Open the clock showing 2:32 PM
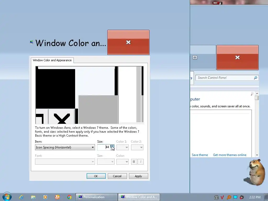Viewport: 268px width, 201px height. pos(255,197)
